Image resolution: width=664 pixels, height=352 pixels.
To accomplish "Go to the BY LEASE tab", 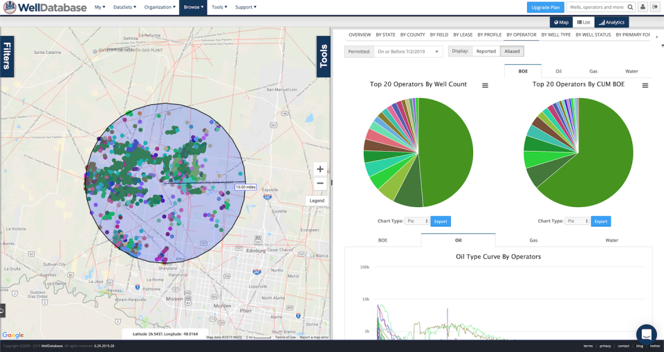I will click(x=463, y=35).
